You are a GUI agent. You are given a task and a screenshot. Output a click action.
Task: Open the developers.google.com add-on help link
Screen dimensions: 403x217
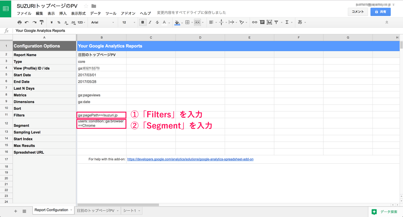pos(190,159)
